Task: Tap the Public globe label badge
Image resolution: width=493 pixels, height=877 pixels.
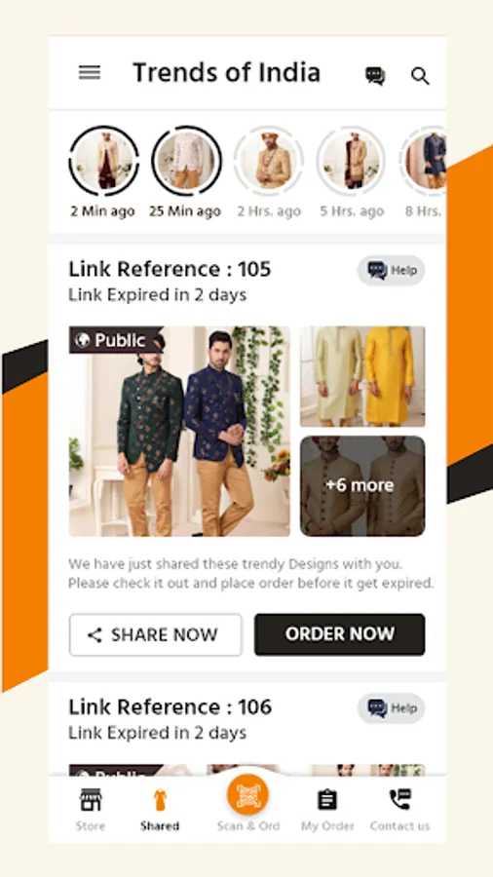Action: pos(116,340)
